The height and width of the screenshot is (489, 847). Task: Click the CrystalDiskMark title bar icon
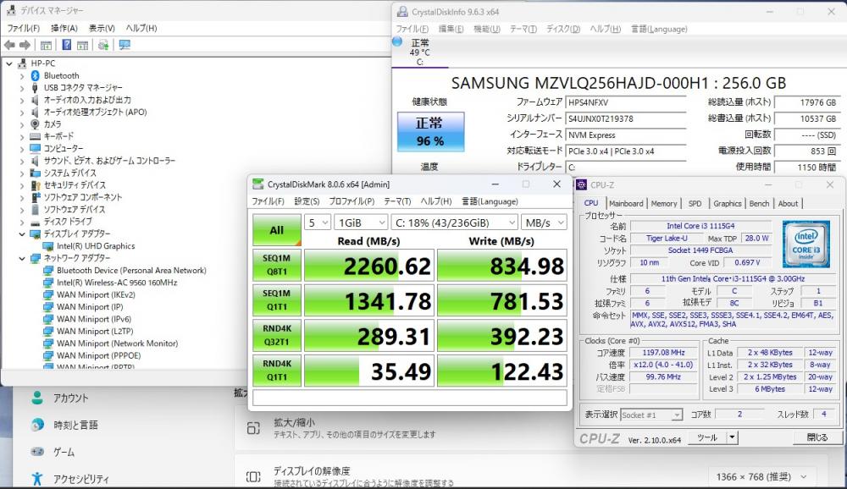click(258, 184)
